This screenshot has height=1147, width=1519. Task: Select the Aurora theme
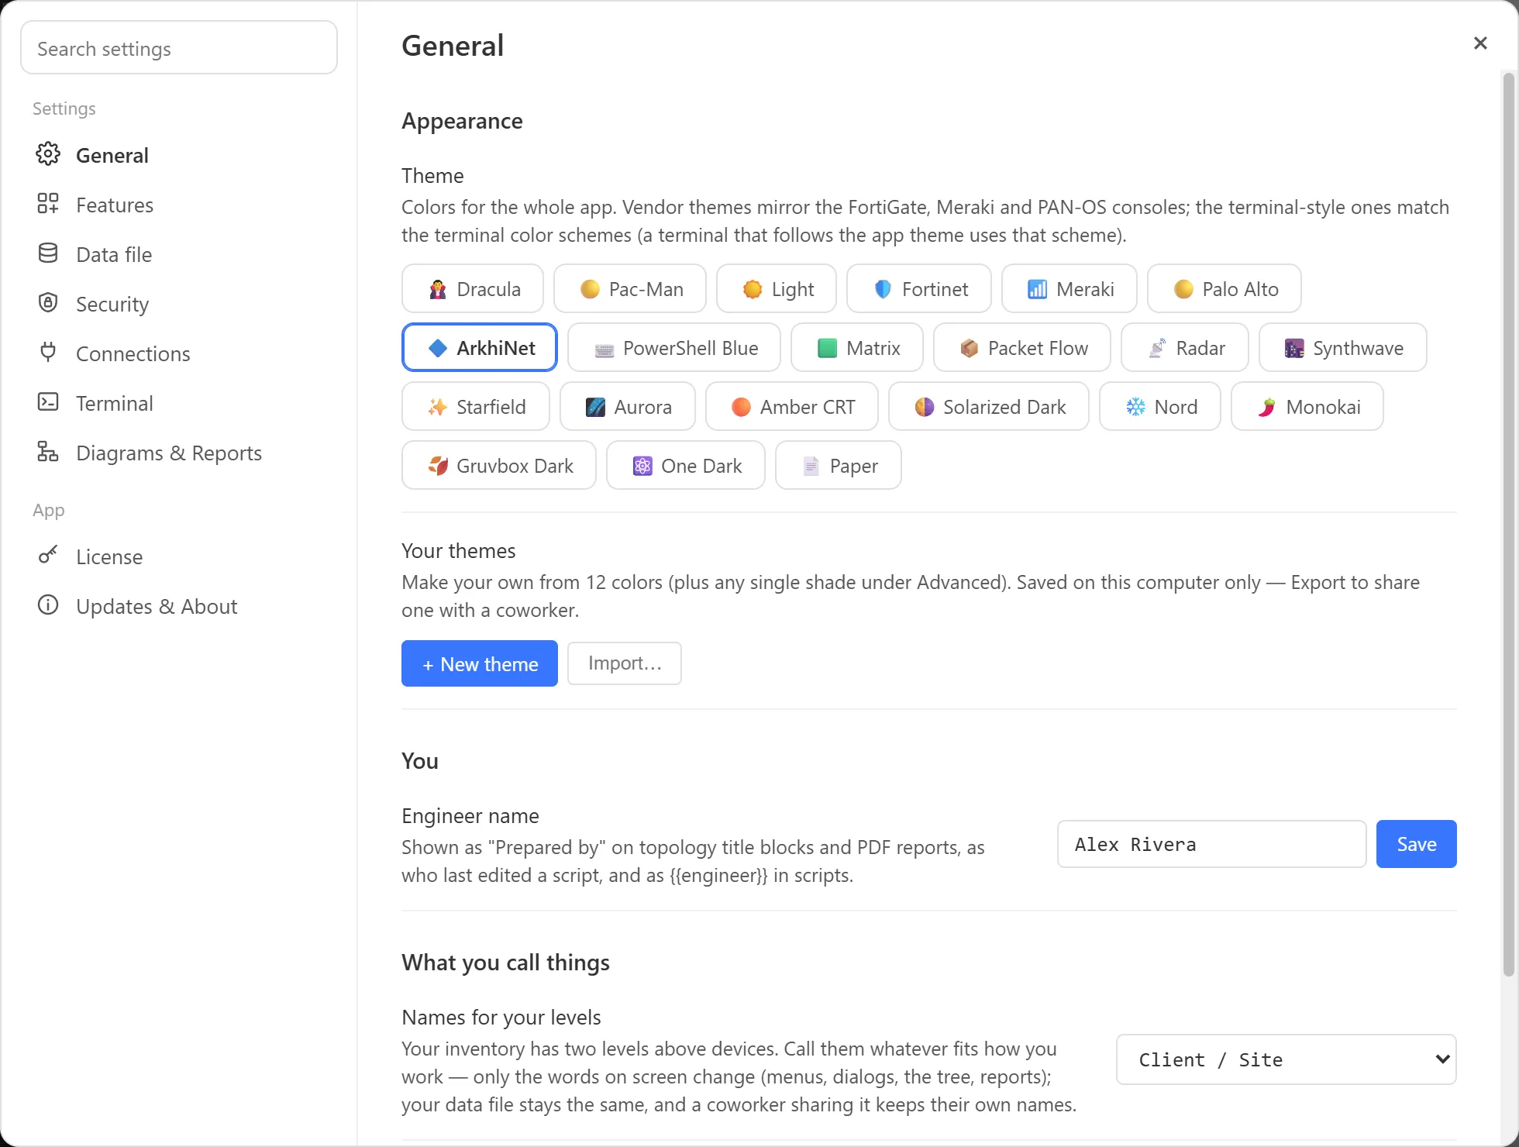[628, 407]
